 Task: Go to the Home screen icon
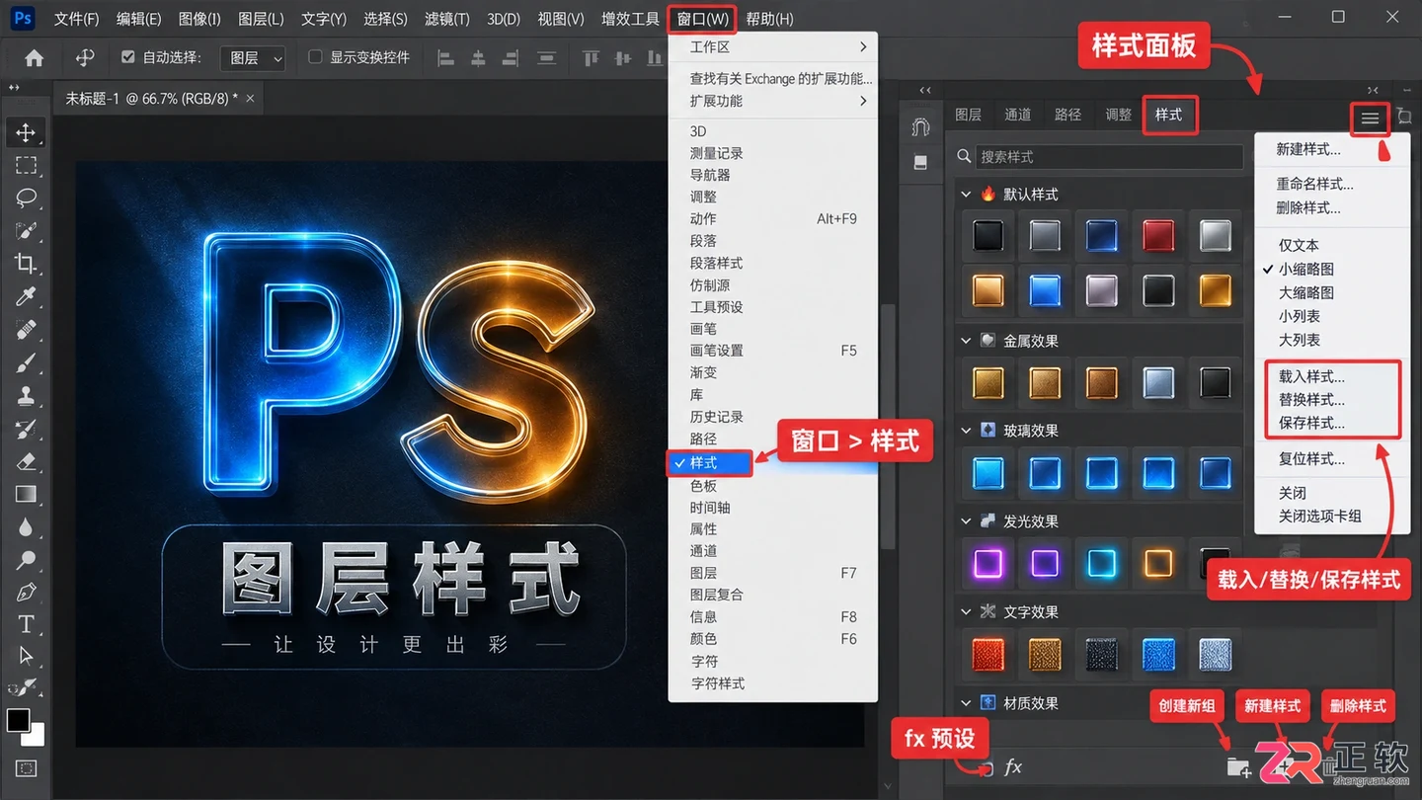click(x=35, y=58)
